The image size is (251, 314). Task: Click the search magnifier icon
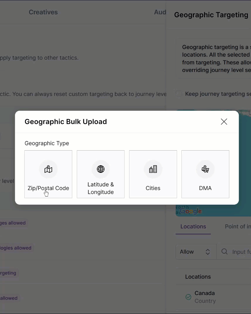225,252
